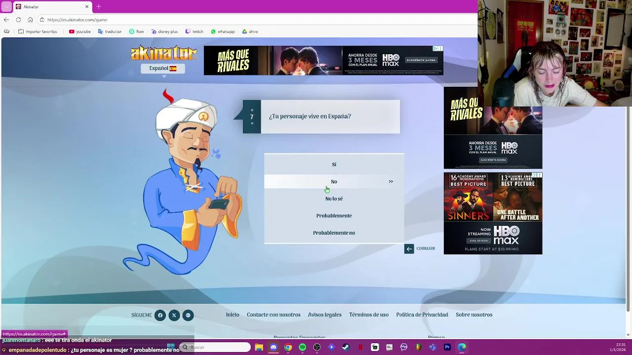Open Netflix from the taskbar
632x355 pixels.
[x=360, y=347]
